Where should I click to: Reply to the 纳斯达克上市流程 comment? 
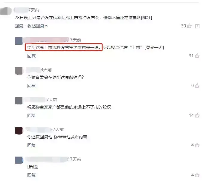[x=31, y=56]
